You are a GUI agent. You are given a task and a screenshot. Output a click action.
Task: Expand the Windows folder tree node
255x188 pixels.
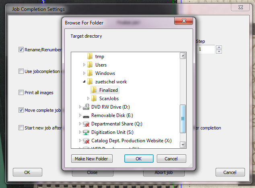(x=84, y=73)
